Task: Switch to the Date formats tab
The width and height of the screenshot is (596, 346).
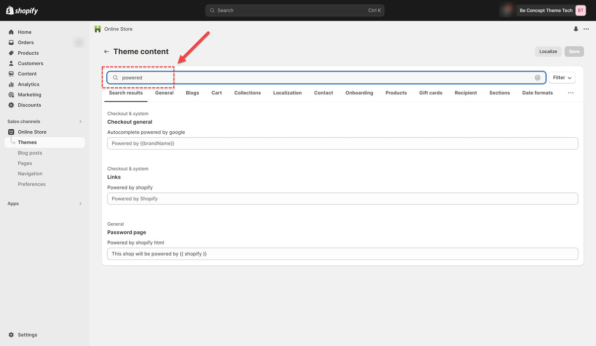Action: [x=537, y=93]
